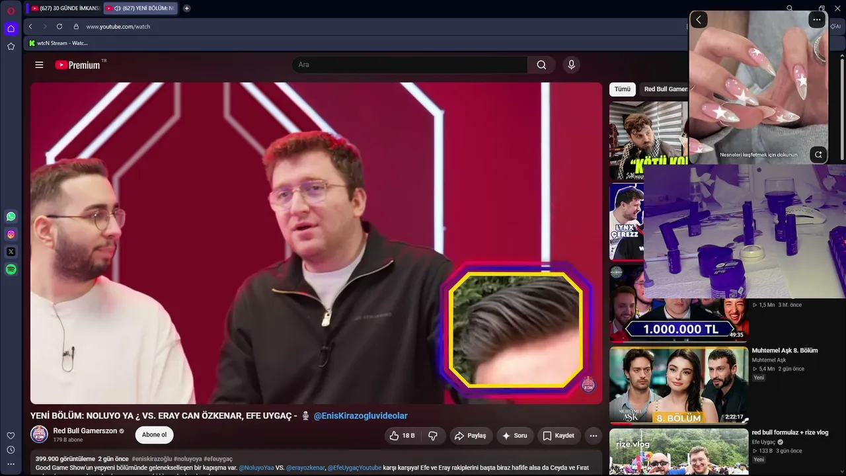846x476 pixels.
Task: Open the 'LYNX ÇEREZZ' video thumbnail
Action: 627,221
